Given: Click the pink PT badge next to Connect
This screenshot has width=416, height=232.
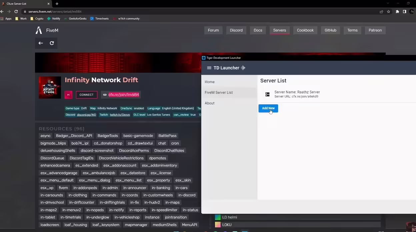Looking at the screenshot, I should coord(68,95).
